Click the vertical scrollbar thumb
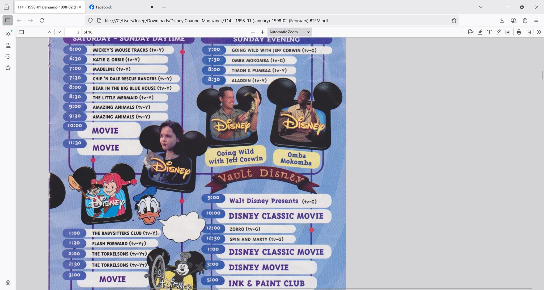This screenshot has width=544, height=290. tap(542, 75)
